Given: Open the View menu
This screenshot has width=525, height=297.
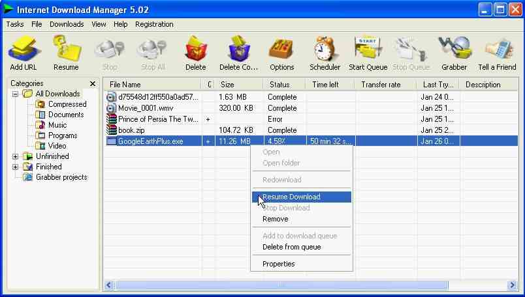Looking at the screenshot, I should tap(99, 24).
